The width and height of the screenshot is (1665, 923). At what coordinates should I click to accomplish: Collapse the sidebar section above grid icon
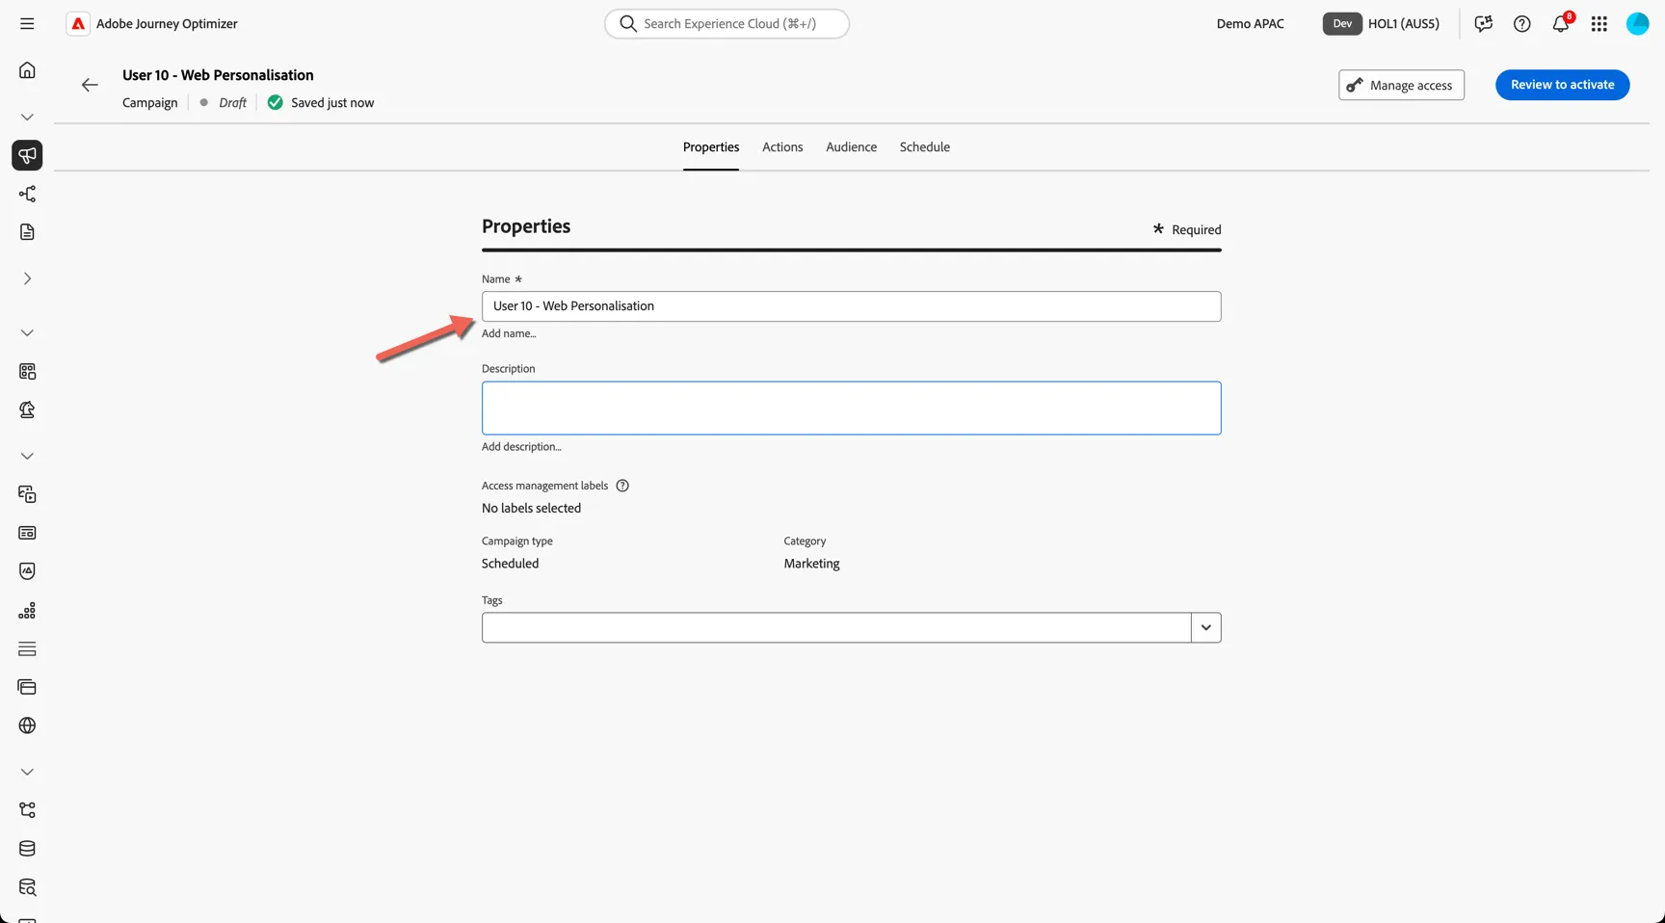[x=27, y=332]
